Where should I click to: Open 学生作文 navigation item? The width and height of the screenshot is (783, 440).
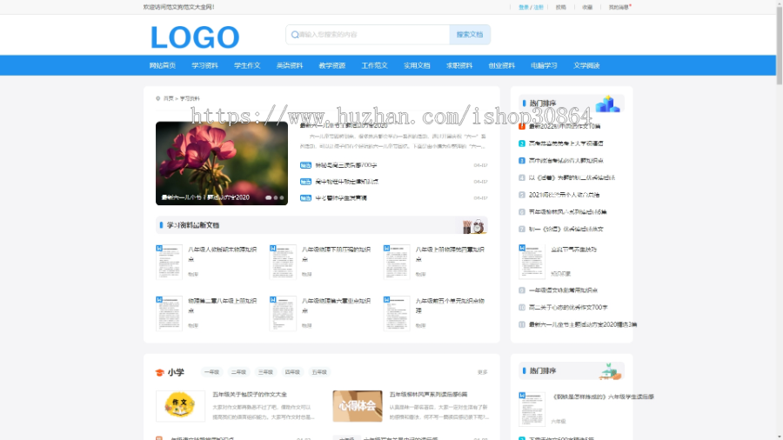(x=247, y=65)
